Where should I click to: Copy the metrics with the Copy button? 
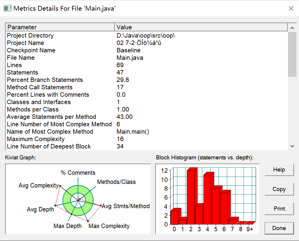click(279, 189)
